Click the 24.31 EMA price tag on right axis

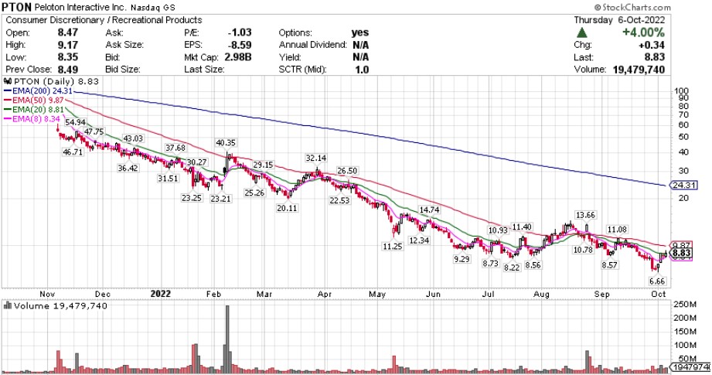click(x=684, y=186)
